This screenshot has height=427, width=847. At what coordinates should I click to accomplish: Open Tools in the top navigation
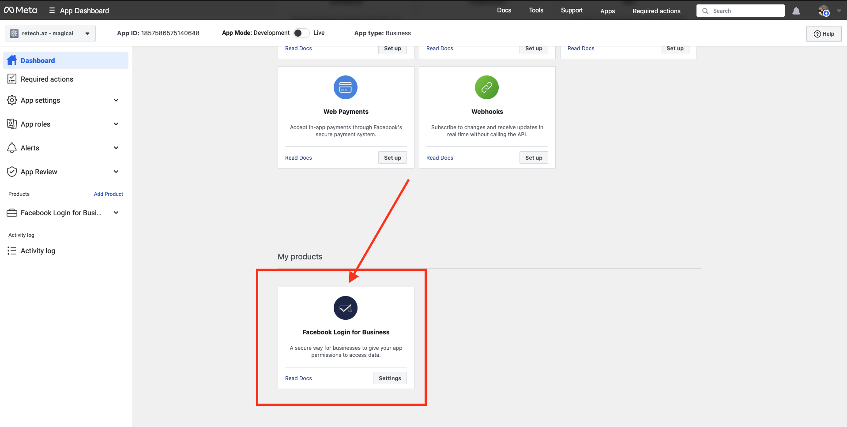point(536,11)
